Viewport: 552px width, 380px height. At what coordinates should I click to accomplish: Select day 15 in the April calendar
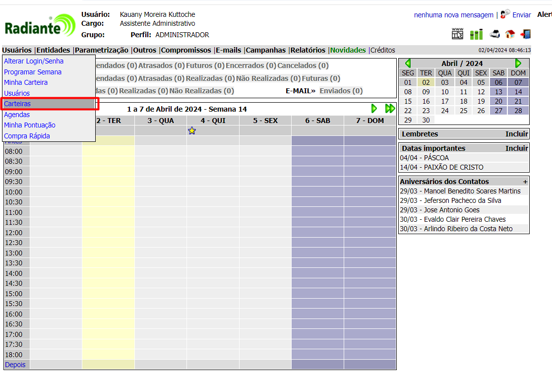pos(408,101)
